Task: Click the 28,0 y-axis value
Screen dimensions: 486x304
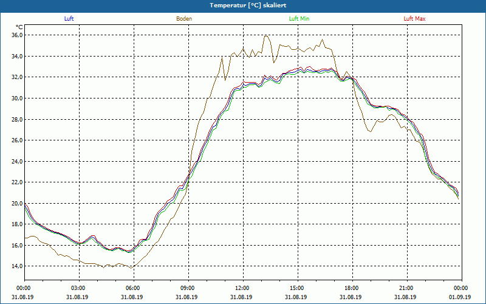Action: point(17,119)
